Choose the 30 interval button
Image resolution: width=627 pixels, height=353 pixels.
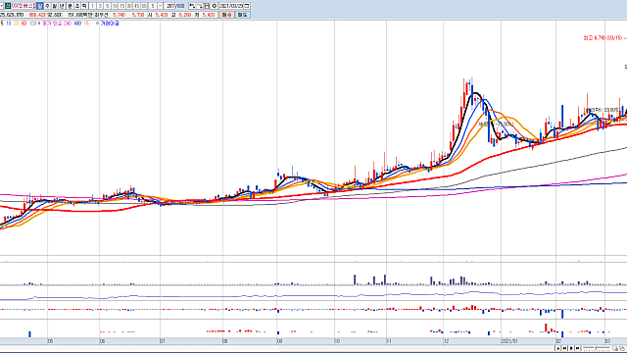(129, 6)
